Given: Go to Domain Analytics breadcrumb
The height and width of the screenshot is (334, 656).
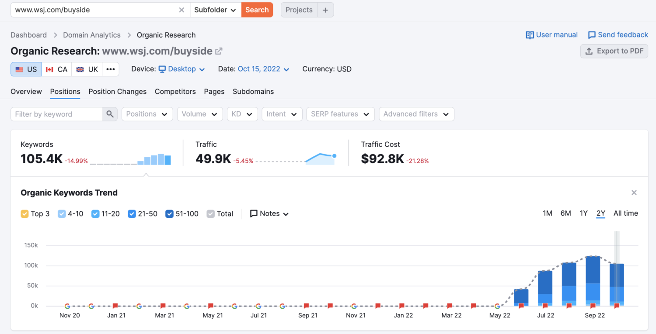Looking at the screenshot, I should click(92, 35).
